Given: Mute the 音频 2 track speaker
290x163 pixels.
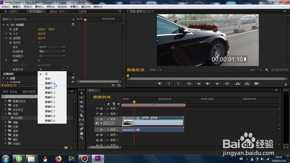Looking at the screenshot, I should 97,135.
